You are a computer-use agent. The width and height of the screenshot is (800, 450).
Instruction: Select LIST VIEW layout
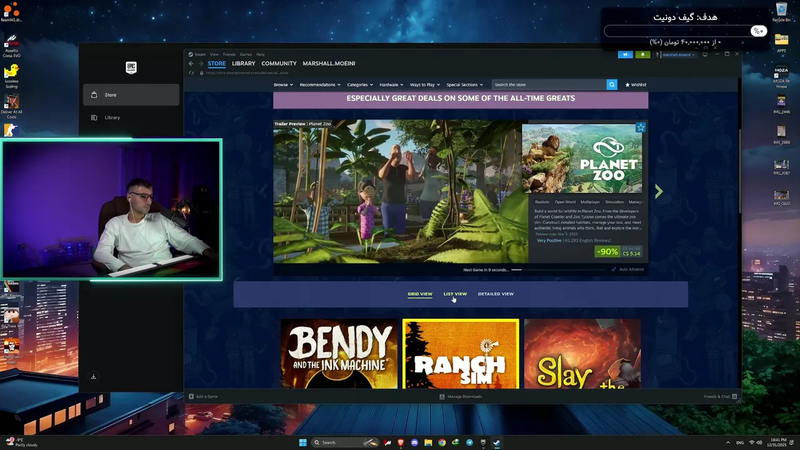click(x=455, y=294)
